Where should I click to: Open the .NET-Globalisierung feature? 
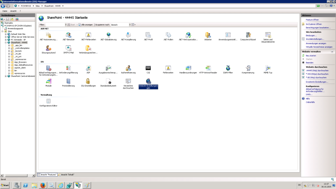pos(108,36)
